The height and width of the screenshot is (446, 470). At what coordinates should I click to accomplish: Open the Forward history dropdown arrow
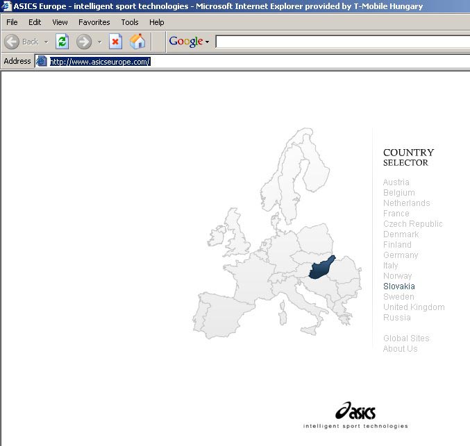pyautogui.click(x=99, y=42)
